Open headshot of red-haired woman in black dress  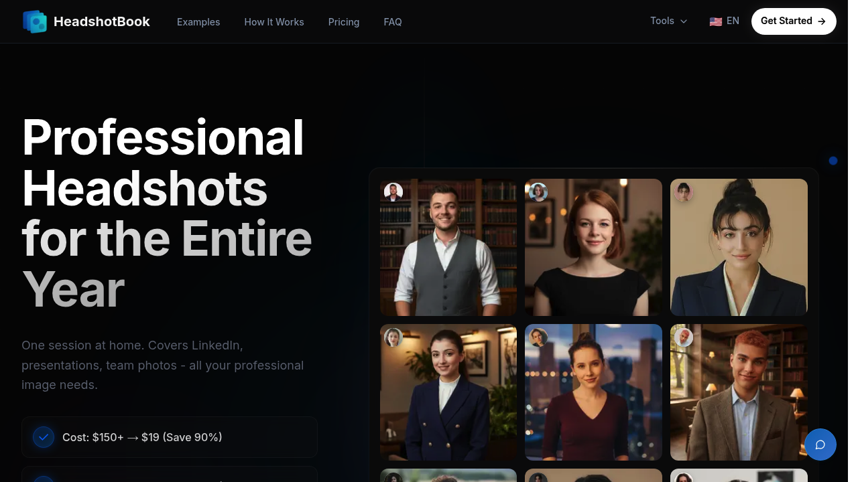(x=593, y=247)
